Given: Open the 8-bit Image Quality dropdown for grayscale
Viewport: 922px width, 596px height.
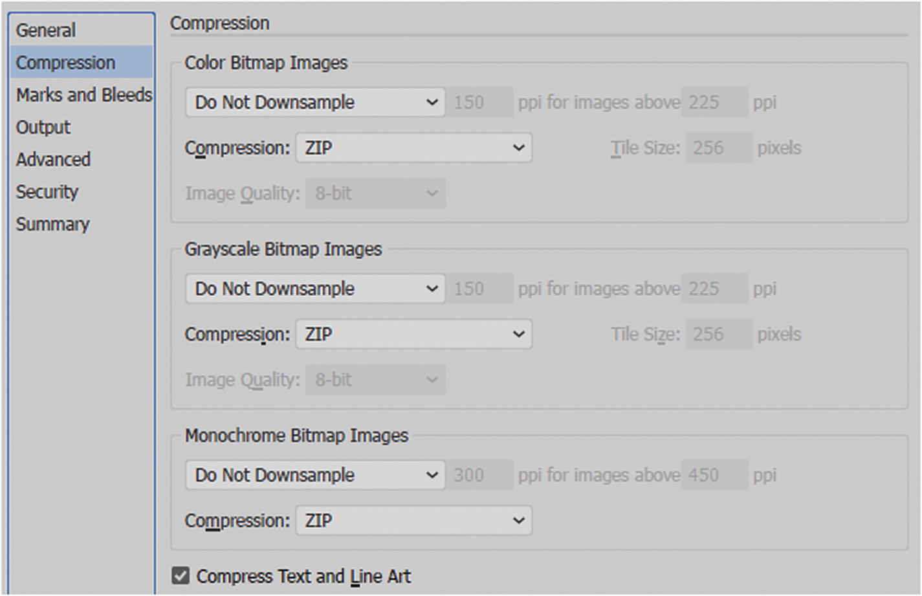Looking at the screenshot, I should pyautogui.click(x=375, y=379).
